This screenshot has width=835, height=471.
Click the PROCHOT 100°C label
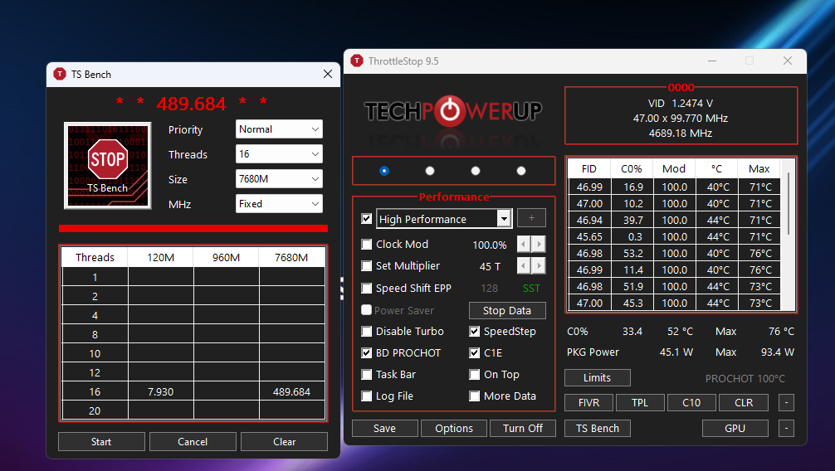pos(745,378)
